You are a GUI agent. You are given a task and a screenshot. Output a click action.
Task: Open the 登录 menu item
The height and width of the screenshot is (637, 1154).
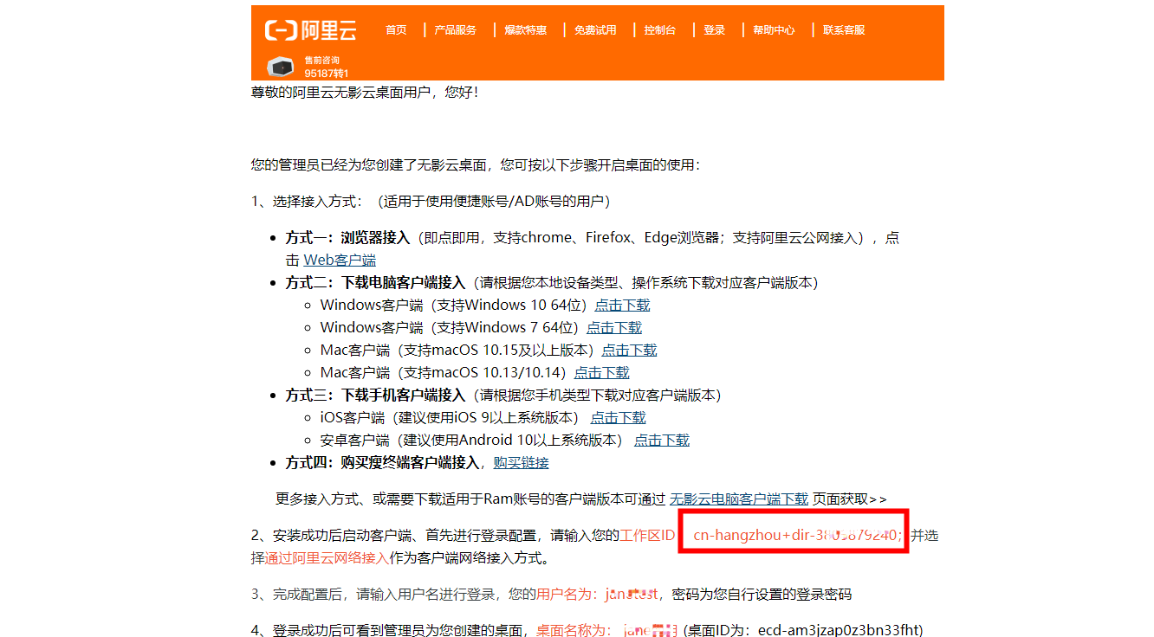pos(715,30)
